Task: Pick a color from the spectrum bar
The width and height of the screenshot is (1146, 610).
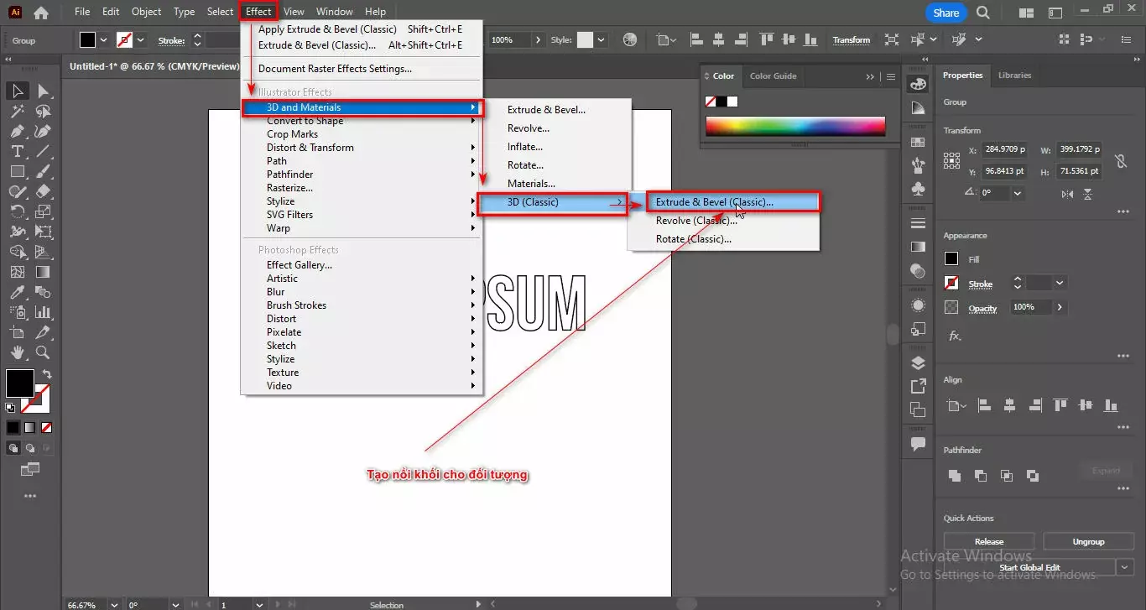Action: pyautogui.click(x=795, y=124)
